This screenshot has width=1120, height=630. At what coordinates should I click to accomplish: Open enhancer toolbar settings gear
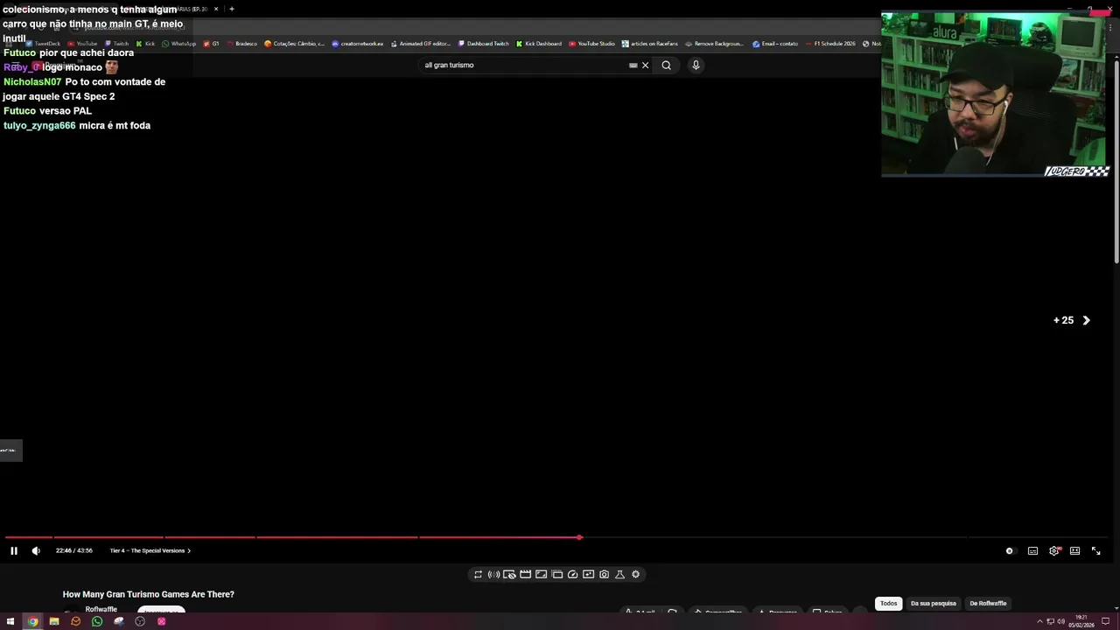coord(635,574)
